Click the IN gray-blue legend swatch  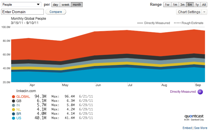(13, 105)
